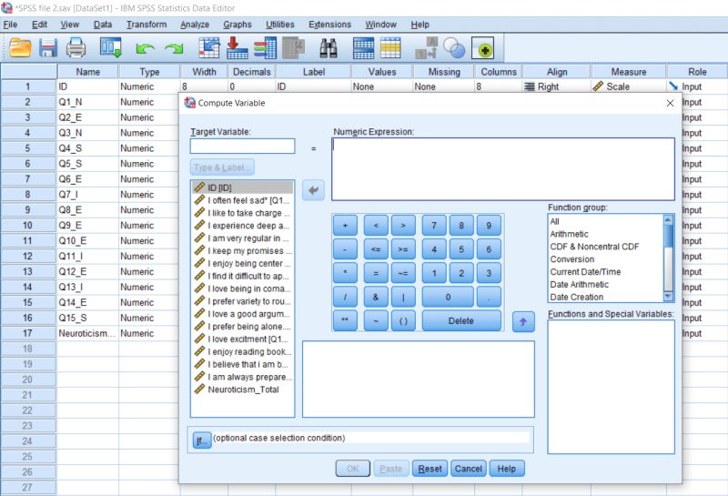This screenshot has width=728, height=496.
Task: Click the Right align cell for ID
Action: [x=556, y=86]
